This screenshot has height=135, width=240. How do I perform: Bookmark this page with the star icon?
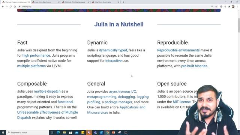[216, 7]
